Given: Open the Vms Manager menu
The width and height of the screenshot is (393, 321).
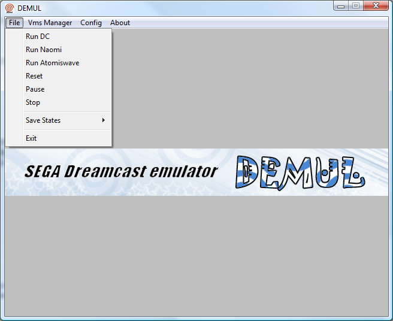Looking at the screenshot, I should (x=50, y=23).
